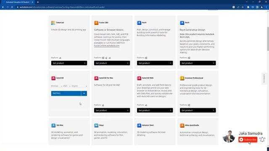Click the browser address bar URL
Screen dimensions: 269x151
[x=62, y=7]
